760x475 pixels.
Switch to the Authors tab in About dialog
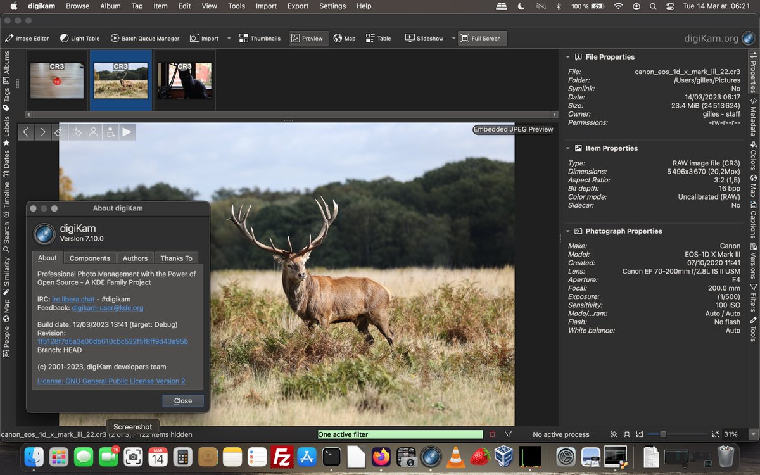(x=135, y=258)
